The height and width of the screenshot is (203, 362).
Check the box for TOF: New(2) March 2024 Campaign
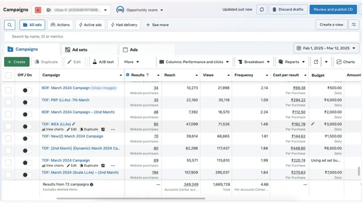(8, 139)
